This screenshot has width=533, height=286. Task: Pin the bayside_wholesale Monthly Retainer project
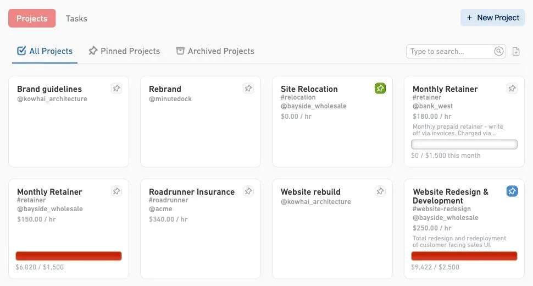point(116,191)
